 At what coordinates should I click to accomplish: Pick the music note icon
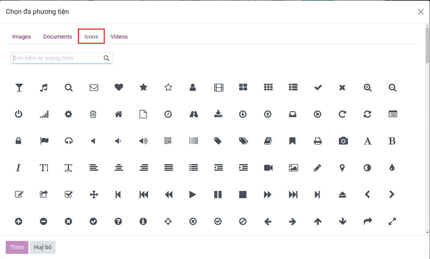(x=44, y=88)
